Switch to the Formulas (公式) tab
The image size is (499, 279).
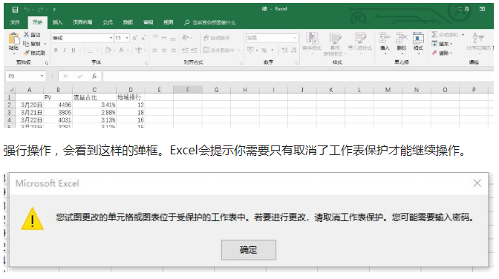point(108,22)
